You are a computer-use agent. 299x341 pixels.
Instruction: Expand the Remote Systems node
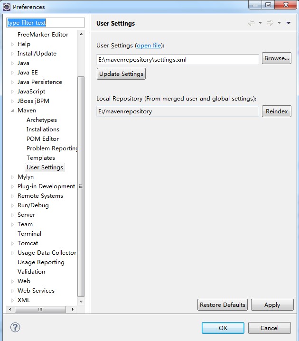pos(13,196)
